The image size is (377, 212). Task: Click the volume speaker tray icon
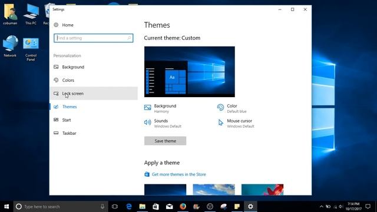click(x=340, y=207)
